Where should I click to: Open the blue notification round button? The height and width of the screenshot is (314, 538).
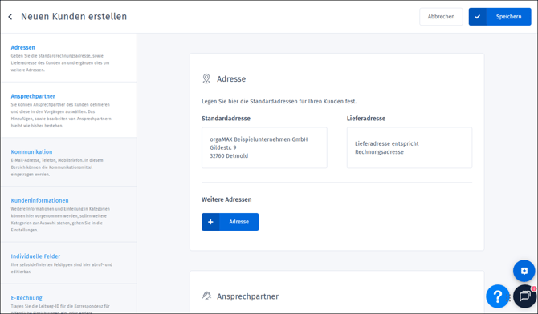point(524,271)
